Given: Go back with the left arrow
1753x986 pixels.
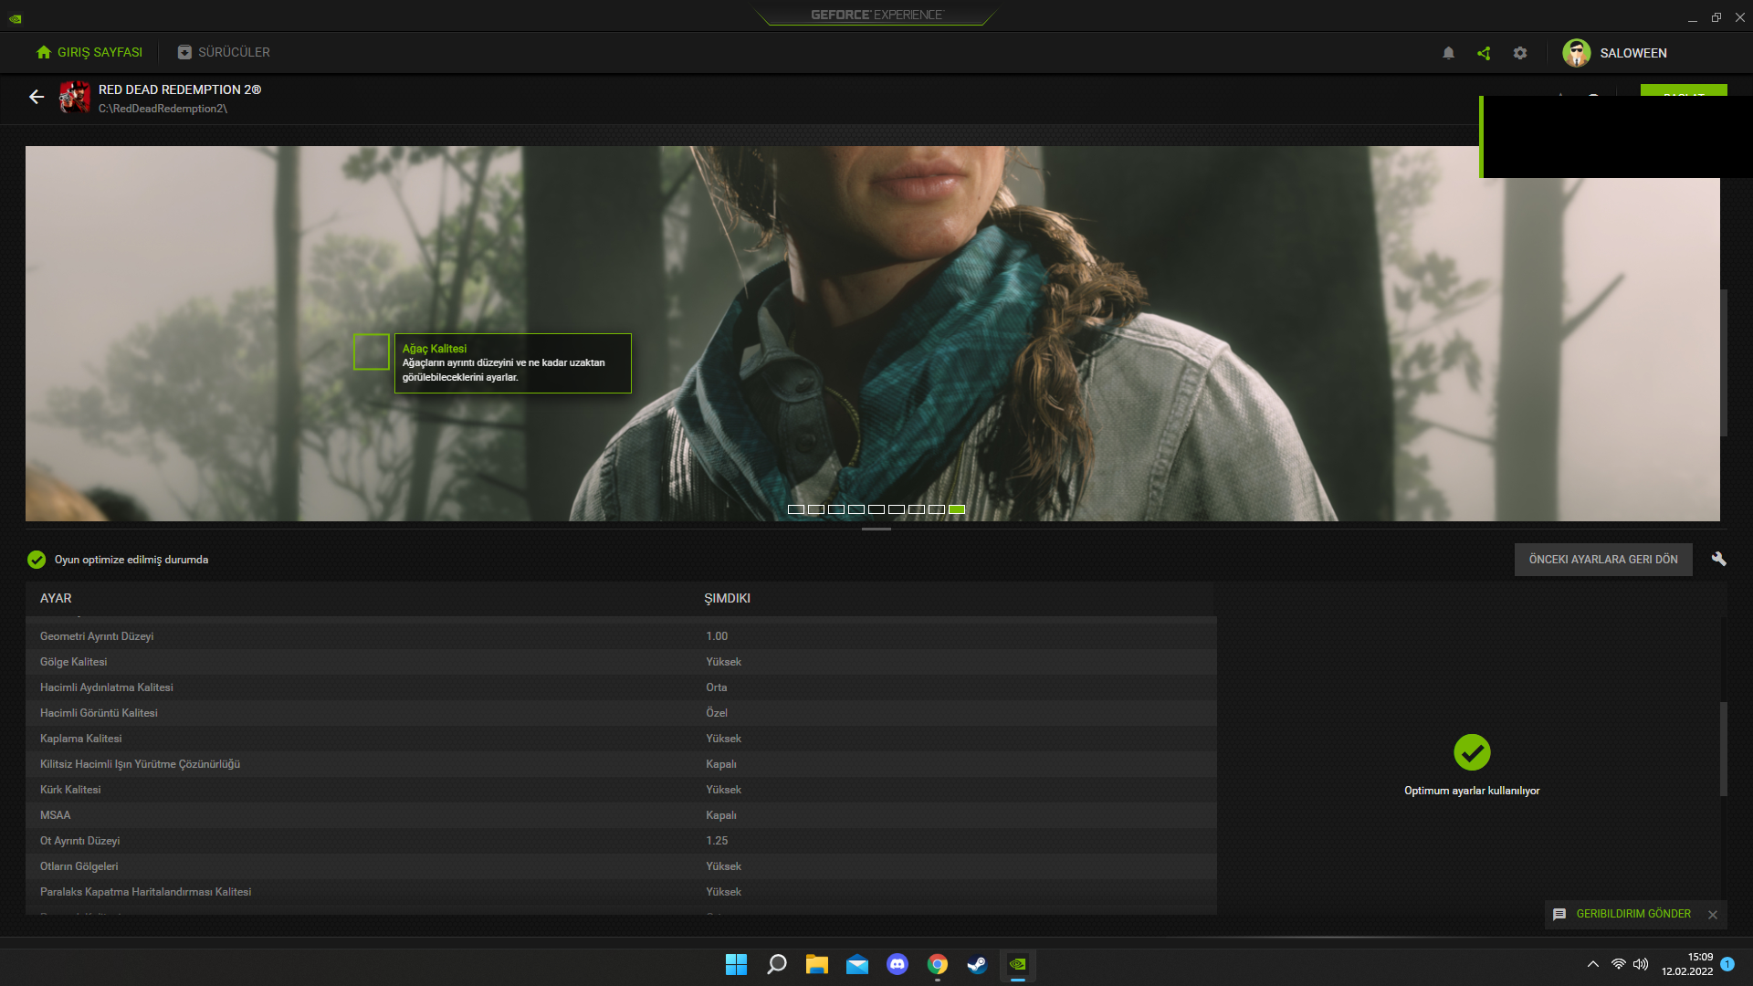Looking at the screenshot, I should (x=37, y=97).
